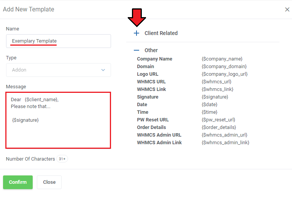Screen dimensions: 292x207
Task: Insert the {$pw_reset_url} variable
Action: click(218, 120)
